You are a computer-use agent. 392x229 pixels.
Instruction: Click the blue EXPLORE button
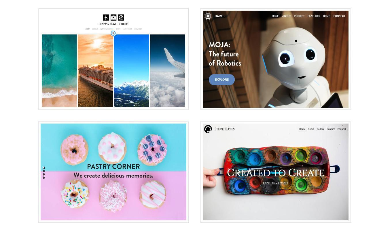click(222, 80)
